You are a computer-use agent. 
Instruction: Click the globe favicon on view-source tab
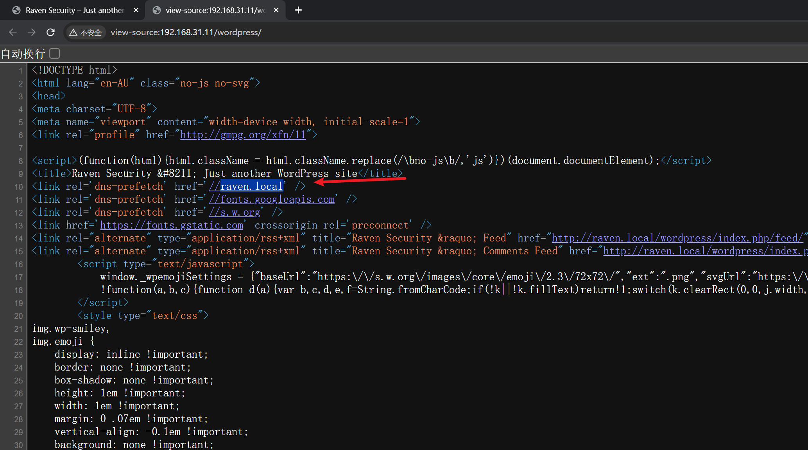coord(157,10)
